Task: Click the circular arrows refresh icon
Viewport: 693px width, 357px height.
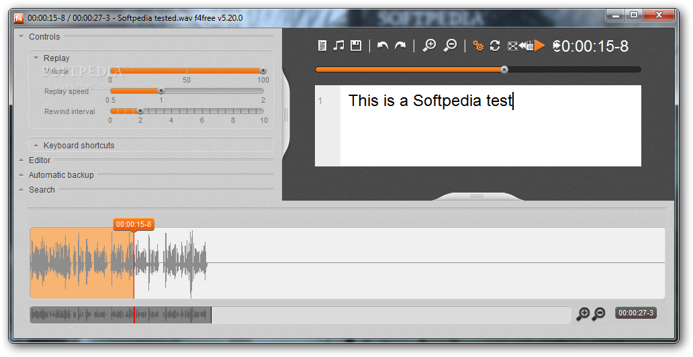Action: click(x=495, y=46)
